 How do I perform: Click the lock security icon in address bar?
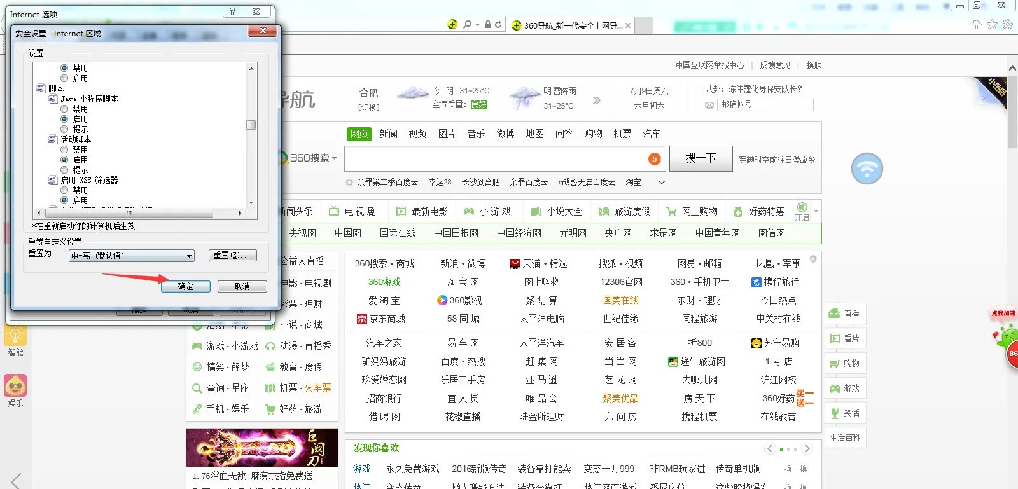point(488,25)
